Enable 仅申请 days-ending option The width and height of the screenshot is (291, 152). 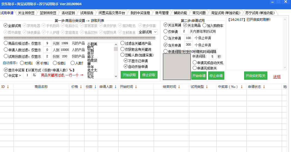click(x=171, y=31)
